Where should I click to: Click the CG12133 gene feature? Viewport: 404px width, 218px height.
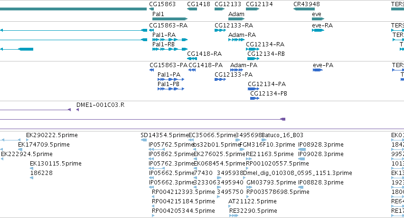point(219,9)
